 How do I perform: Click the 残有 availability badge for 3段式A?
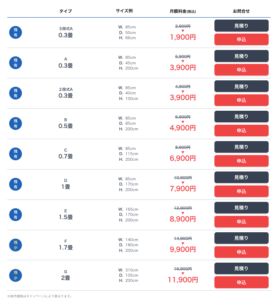(x=16, y=32)
